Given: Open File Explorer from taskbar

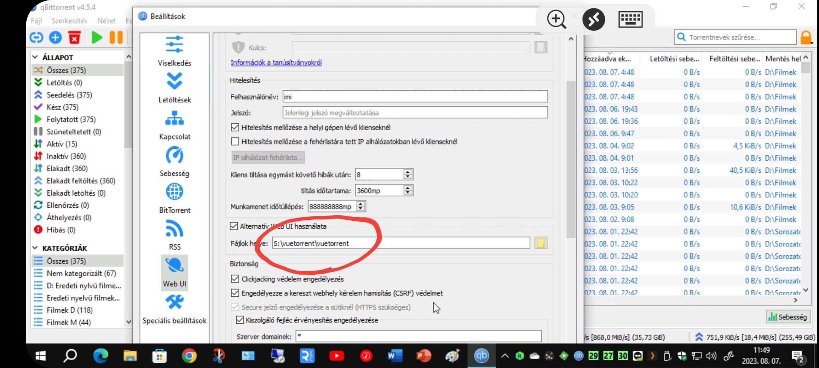Looking at the screenshot, I should (130, 356).
